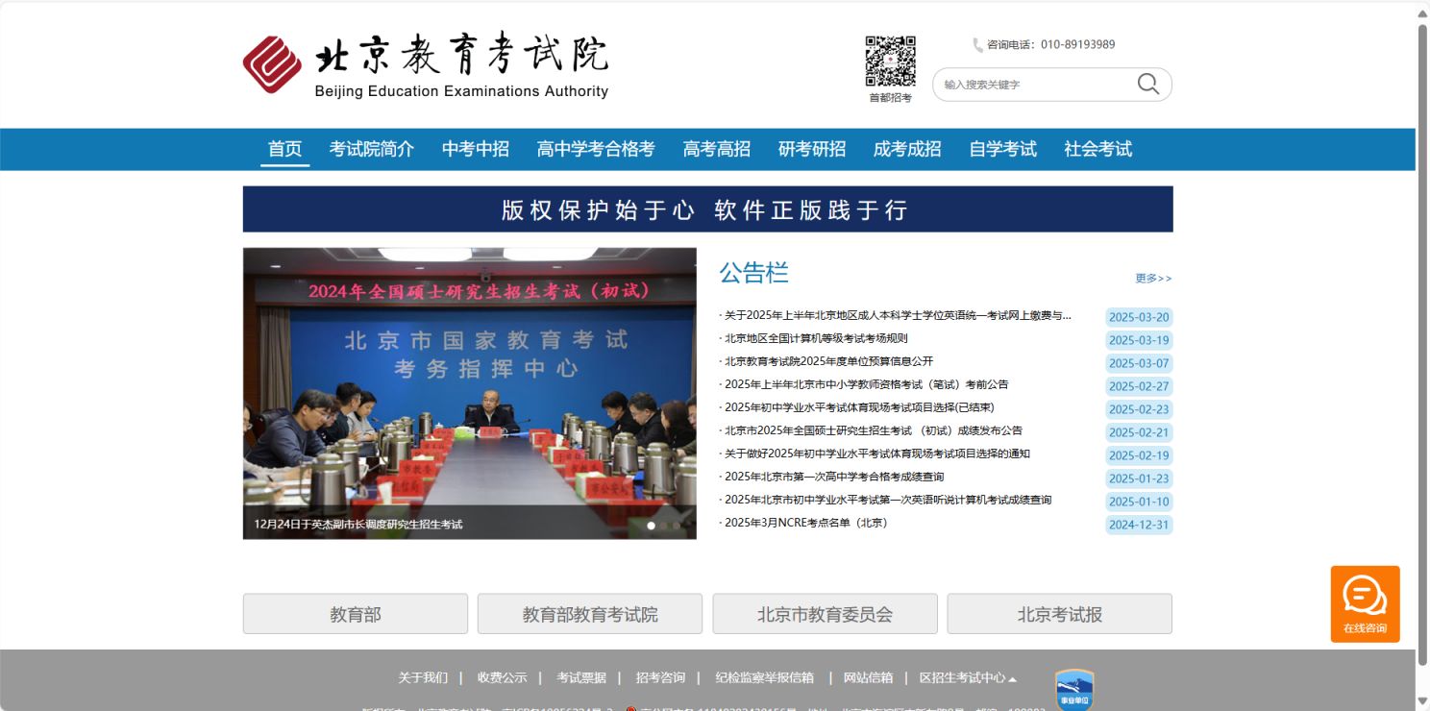The width and height of the screenshot is (1430, 711).
Task: Click the 2025-03-20 date tag
Action: 1139,318
